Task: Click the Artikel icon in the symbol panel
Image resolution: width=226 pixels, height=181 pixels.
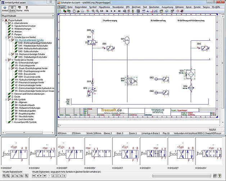Action: pyautogui.click(x=5, y=9)
